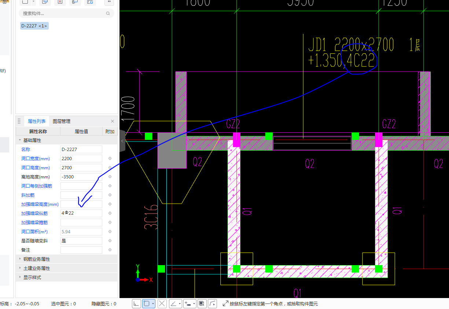
Task: Toggle the attach circle for 加强暗梁纵筋 row
Action: [110, 213]
